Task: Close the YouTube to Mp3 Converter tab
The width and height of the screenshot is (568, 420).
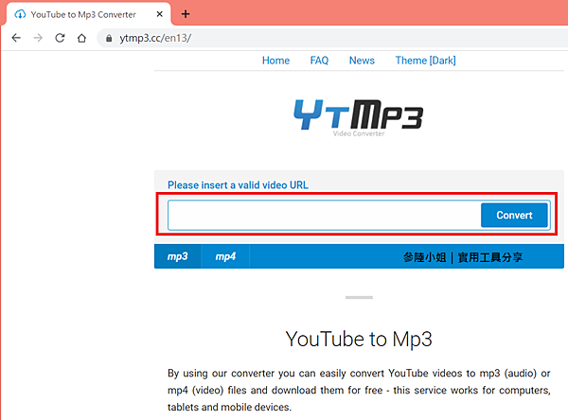Action: 159,14
